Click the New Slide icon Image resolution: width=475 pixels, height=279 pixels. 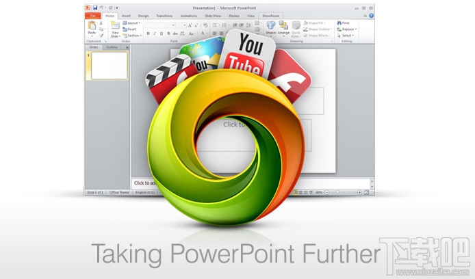[x=116, y=25]
